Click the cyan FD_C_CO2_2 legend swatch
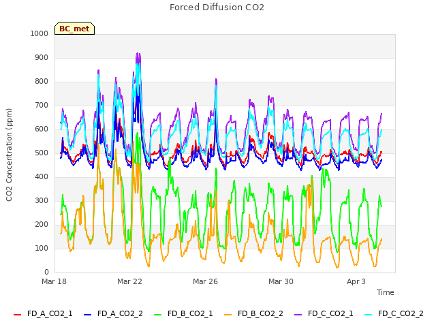The image size is (436, 327). [x=368, y=315]
